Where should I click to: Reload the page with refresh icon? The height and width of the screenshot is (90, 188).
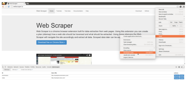click(9, 6)
